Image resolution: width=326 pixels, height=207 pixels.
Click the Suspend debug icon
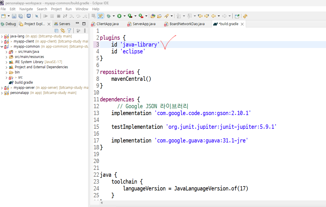click(x=52, y=16)
